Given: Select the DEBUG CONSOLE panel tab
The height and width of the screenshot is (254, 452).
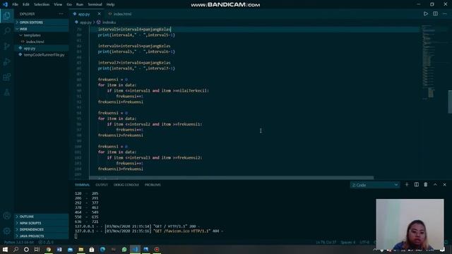Looking at the screenshot, I should pos(126,185).
